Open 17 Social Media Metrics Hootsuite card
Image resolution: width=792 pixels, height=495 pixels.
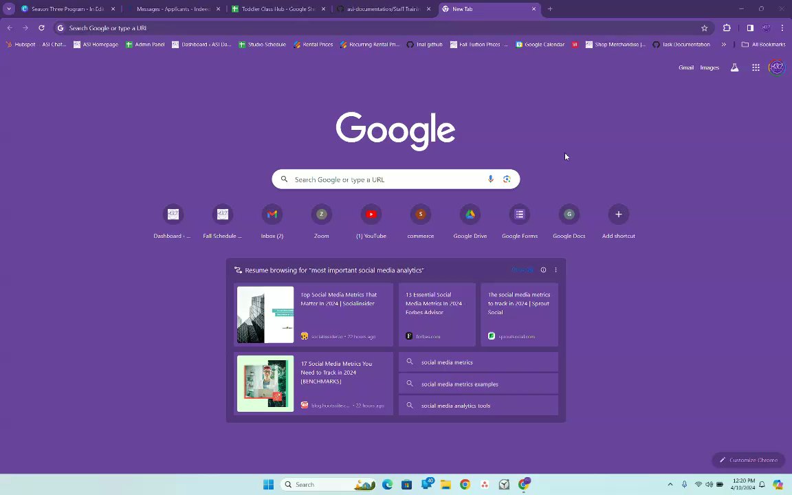[313, 384]
